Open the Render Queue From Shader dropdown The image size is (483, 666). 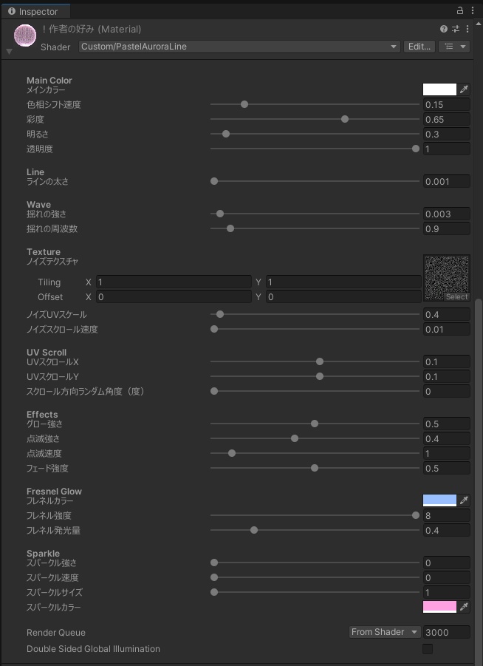coord(384,632)
